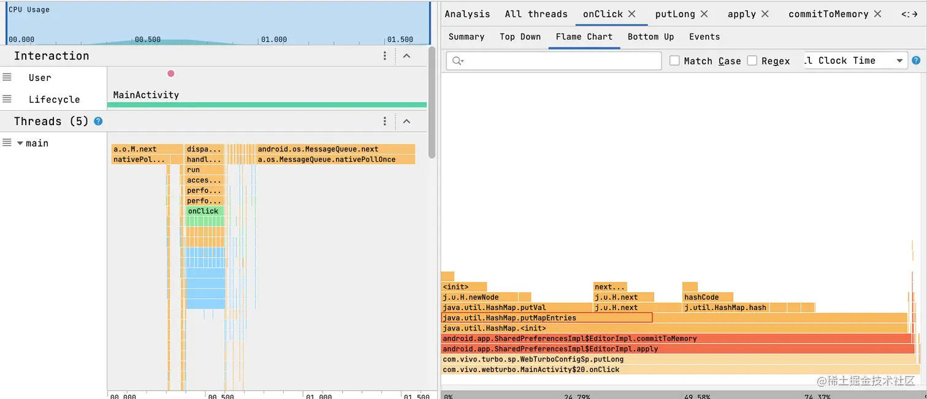Click the left panel vertical scrollbar
Screen dimensions: 927x399
coord(432,103)
